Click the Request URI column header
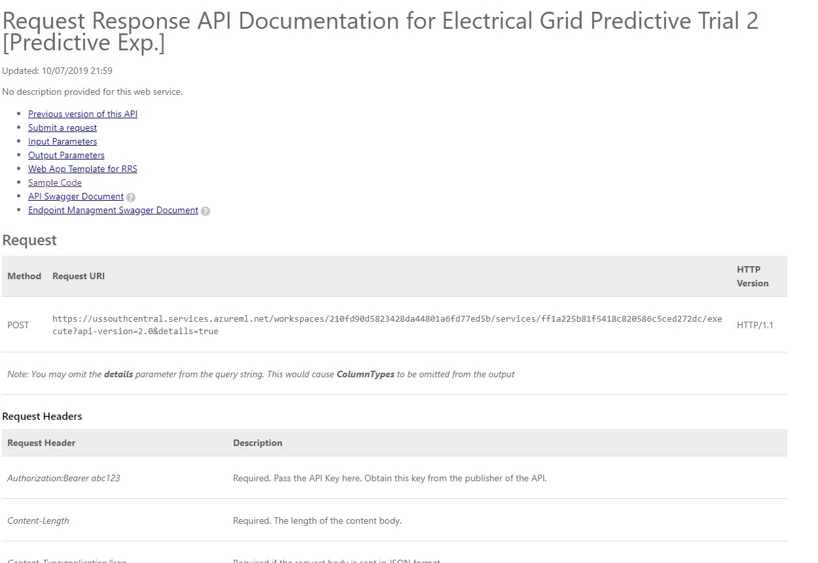 (79, 276)
